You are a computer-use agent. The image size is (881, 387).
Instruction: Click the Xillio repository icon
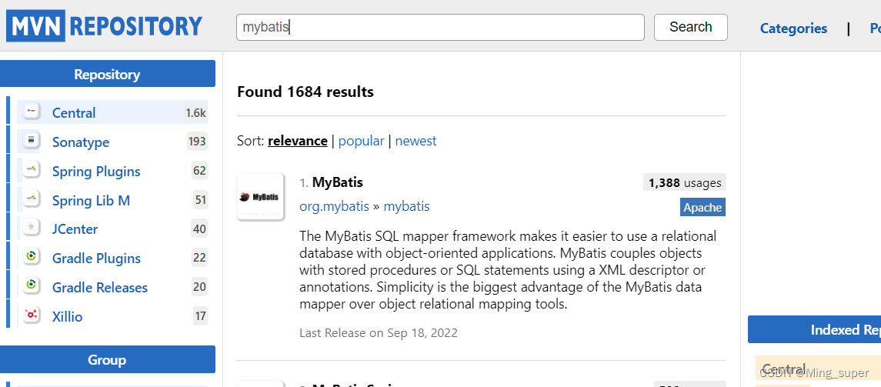click(32, 316)
